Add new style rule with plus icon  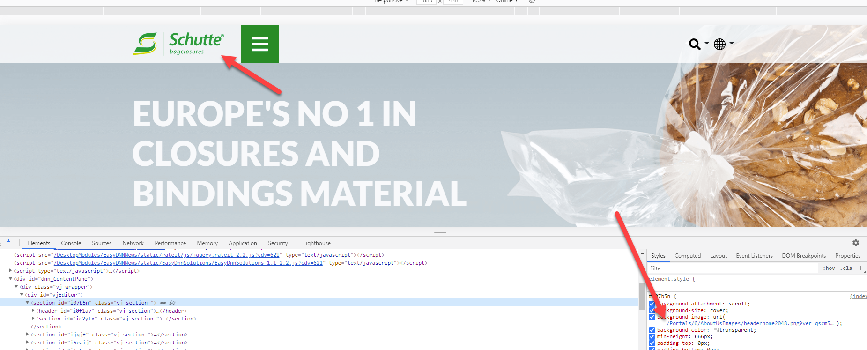click(861, 268)
